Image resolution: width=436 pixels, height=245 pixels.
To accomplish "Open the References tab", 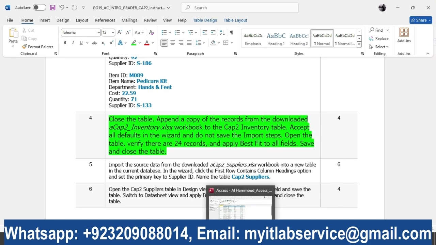I will (105, 20).
